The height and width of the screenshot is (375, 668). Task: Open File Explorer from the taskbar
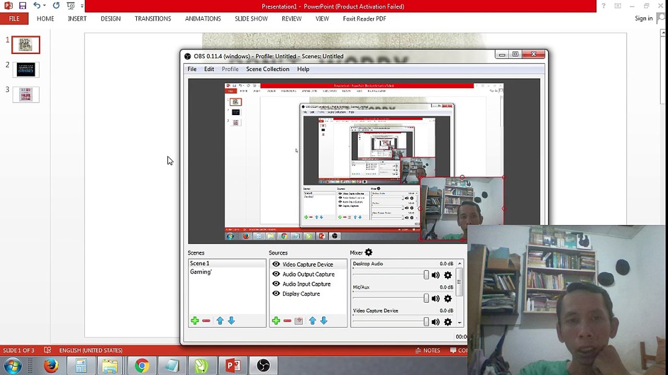click(x=110, y=366)
